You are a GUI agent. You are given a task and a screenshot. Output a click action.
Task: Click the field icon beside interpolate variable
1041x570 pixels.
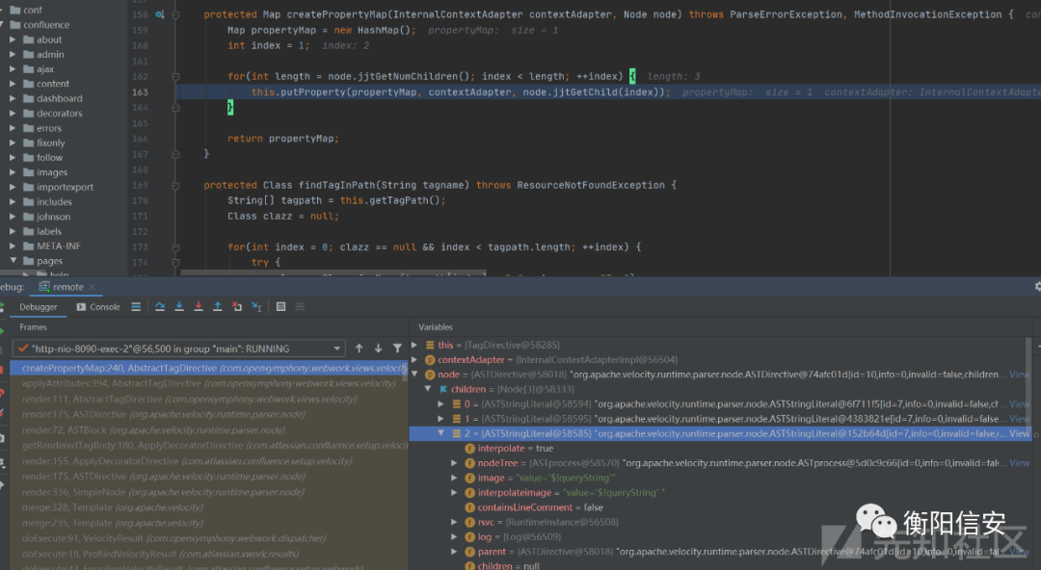point(469,449)
